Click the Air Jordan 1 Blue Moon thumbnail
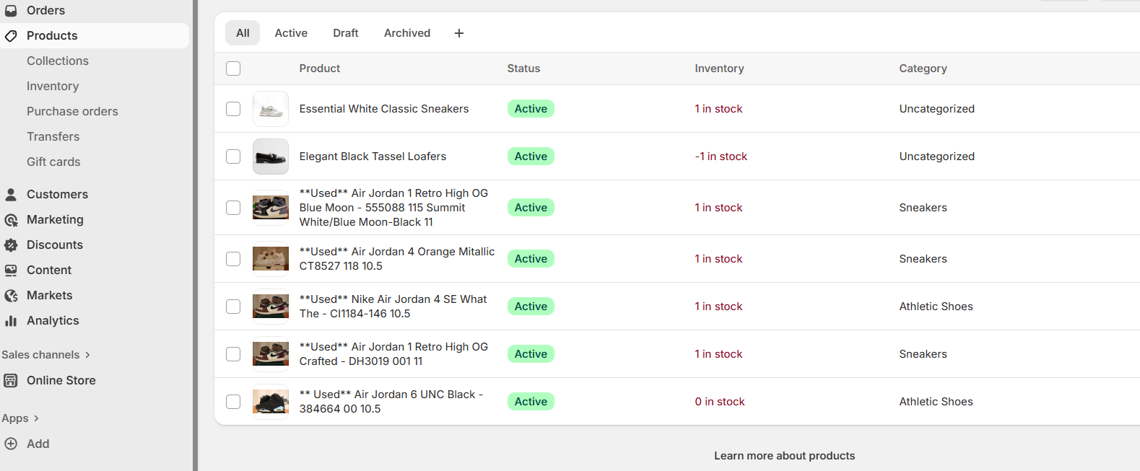 tap(271, 208)
